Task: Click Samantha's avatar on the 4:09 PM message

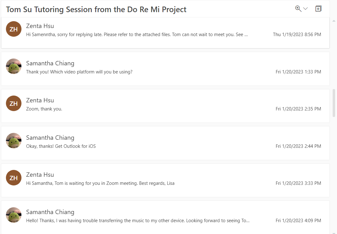Action: point(14,215)
